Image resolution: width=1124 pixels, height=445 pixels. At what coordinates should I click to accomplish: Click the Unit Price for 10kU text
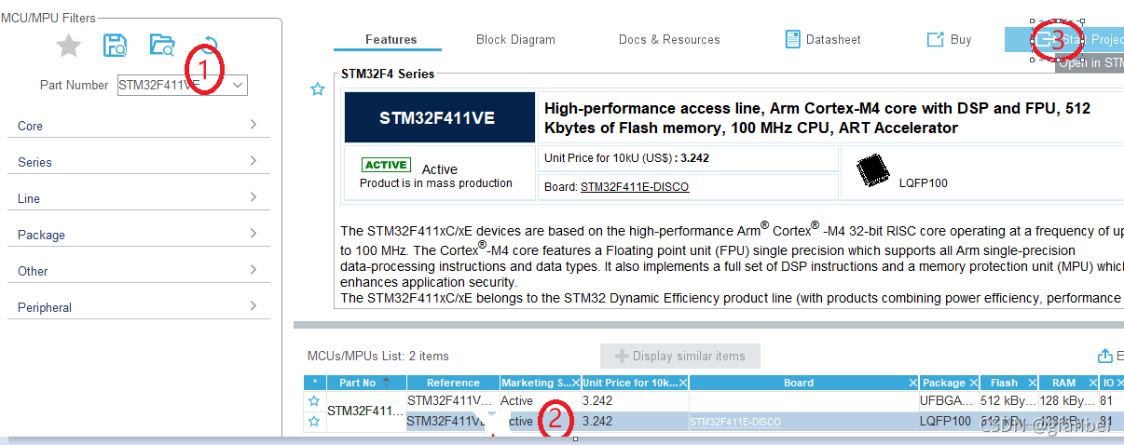coord(626,158)
